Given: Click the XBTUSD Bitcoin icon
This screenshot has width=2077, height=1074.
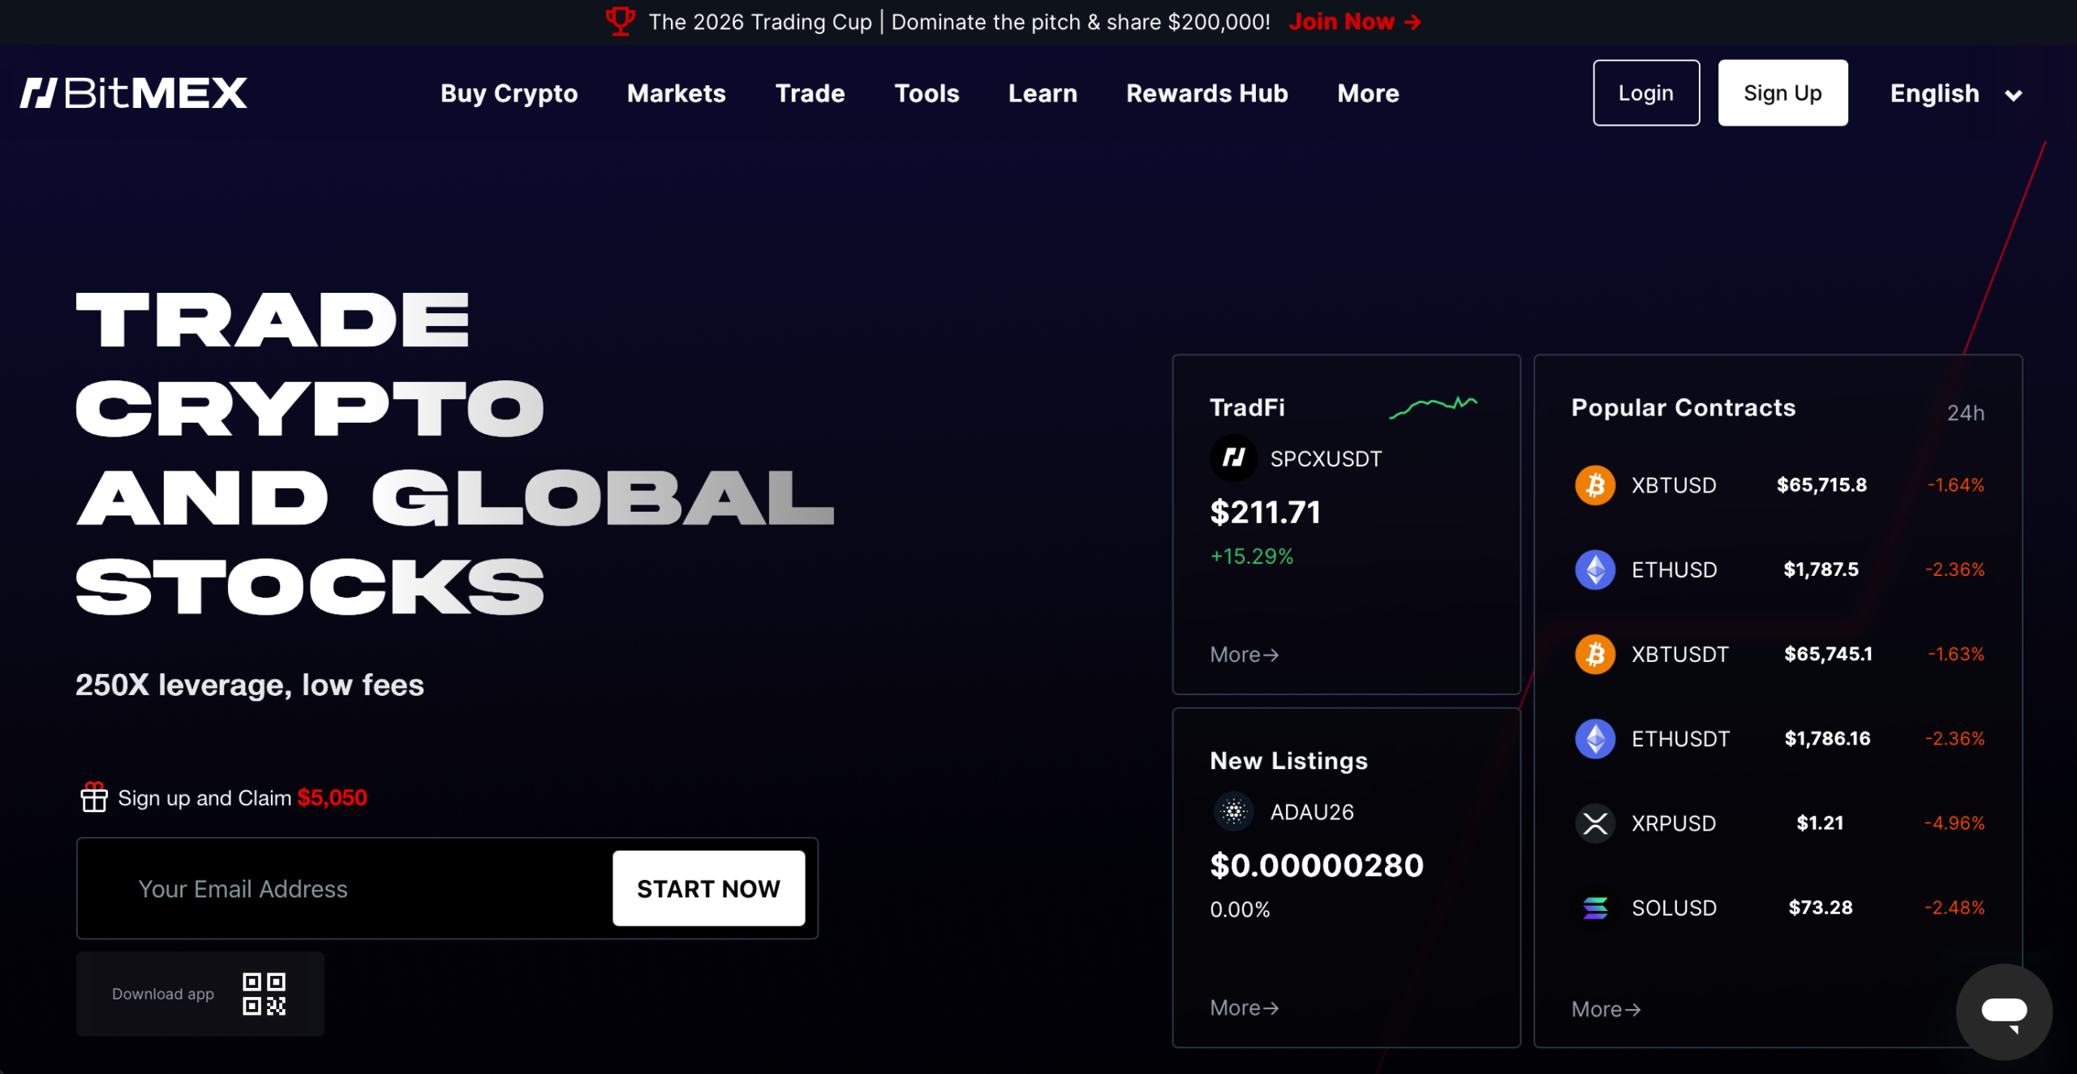Looking at the screenshot, I should [1595, 485].
